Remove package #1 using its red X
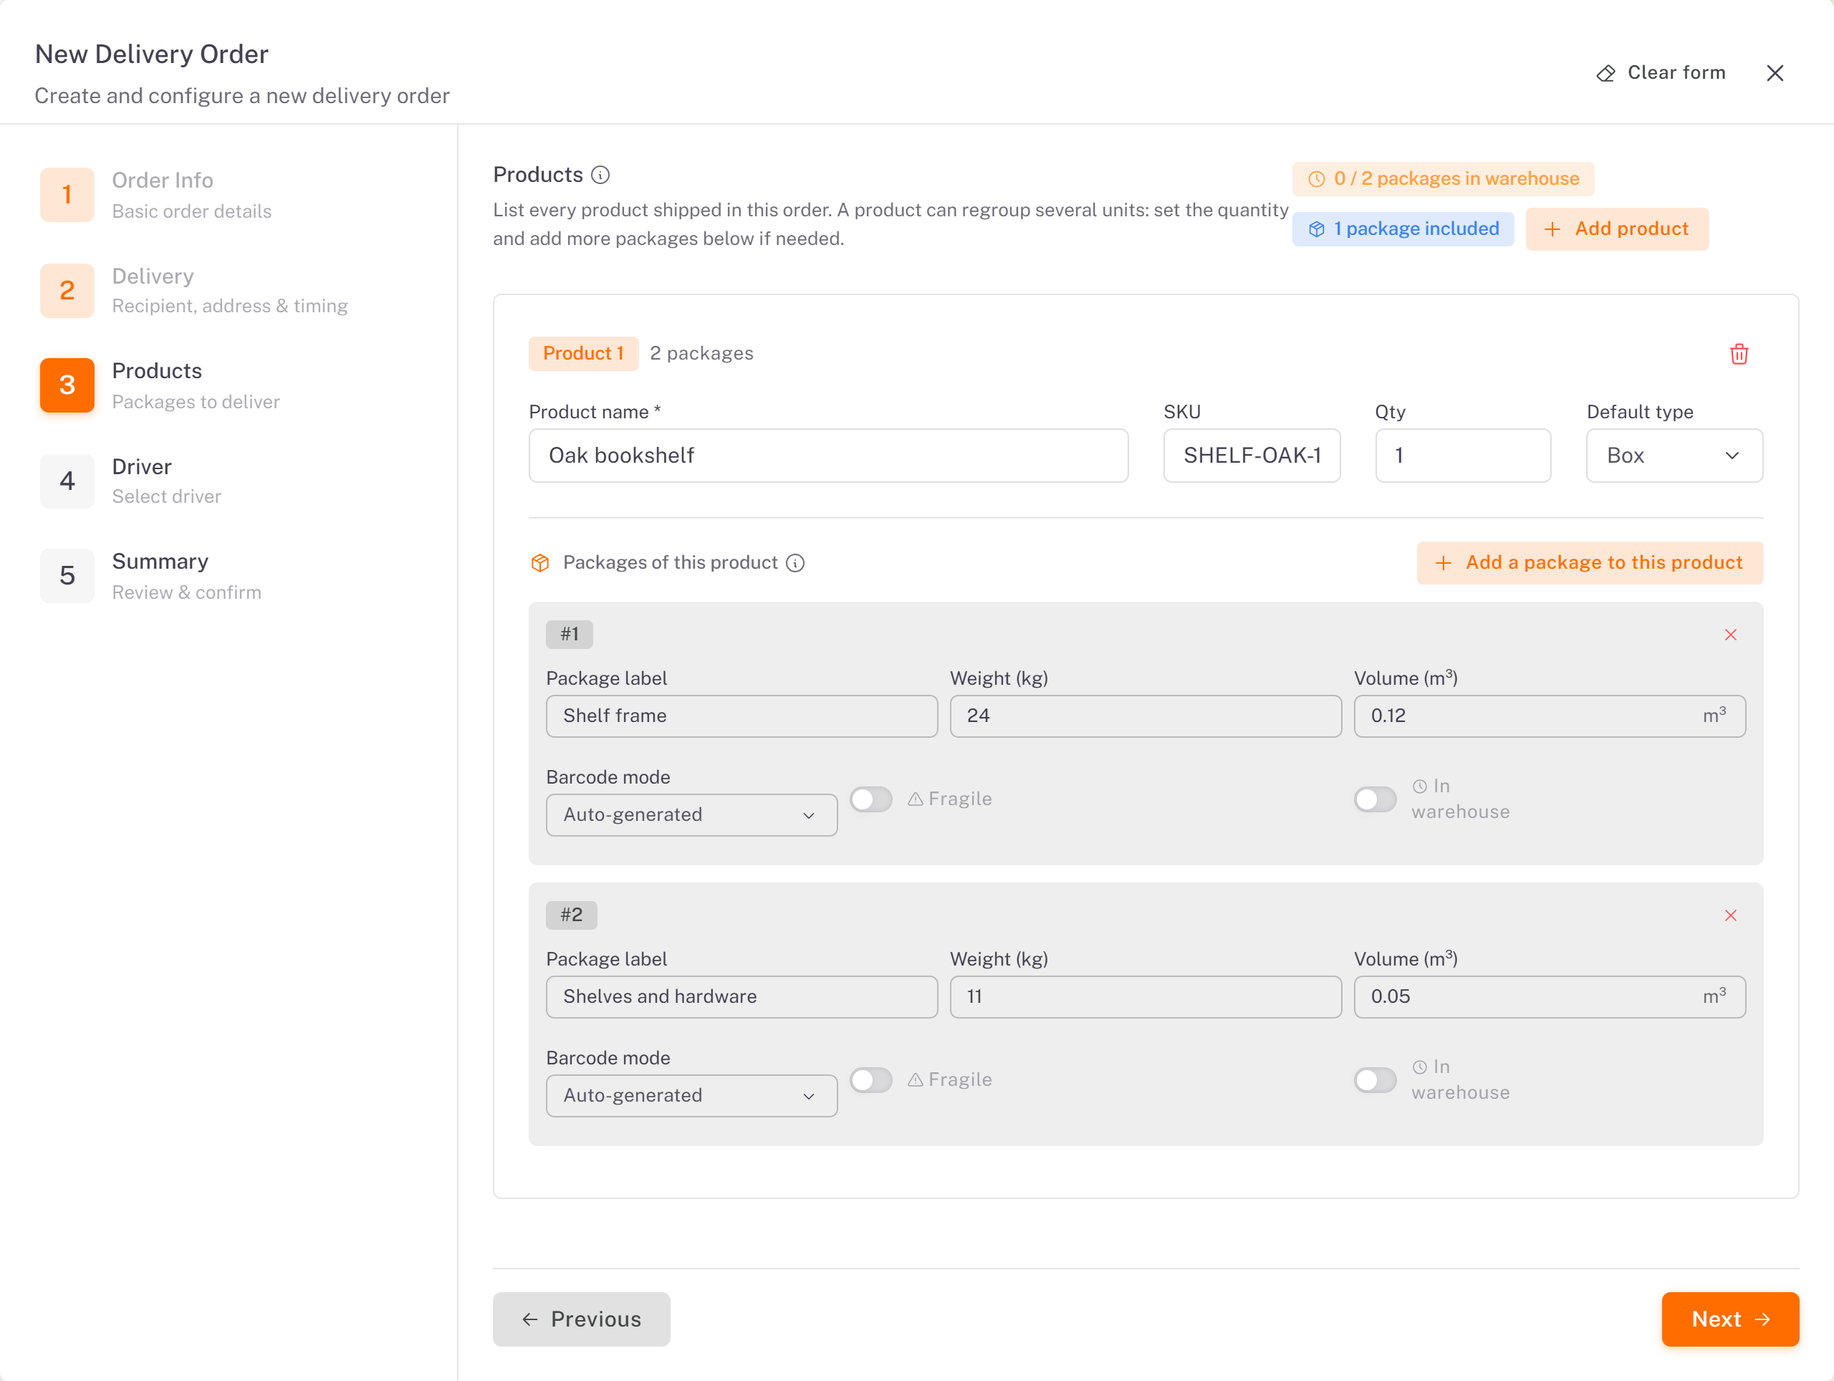1834x1381 pixels. point(1730,634)
